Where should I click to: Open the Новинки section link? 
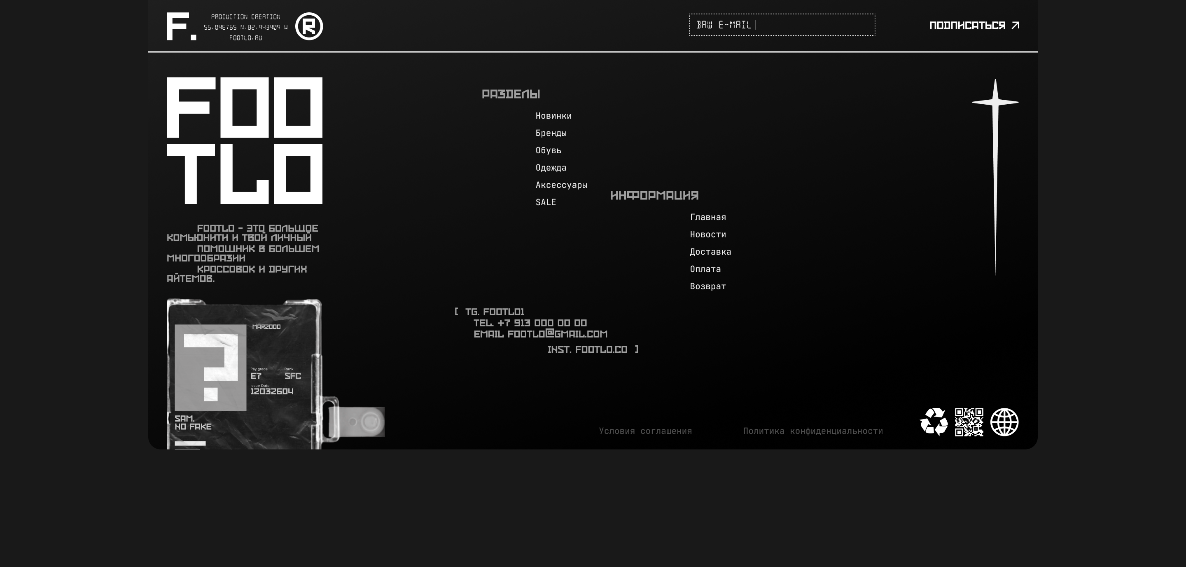[553, 116]
